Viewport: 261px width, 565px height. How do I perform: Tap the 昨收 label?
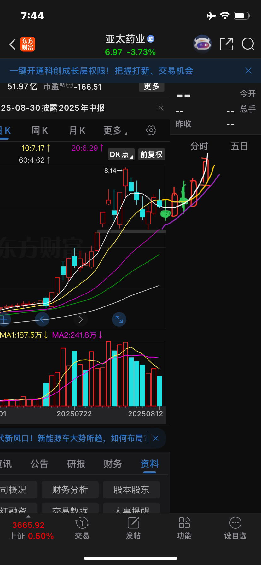tap(183, 124)
